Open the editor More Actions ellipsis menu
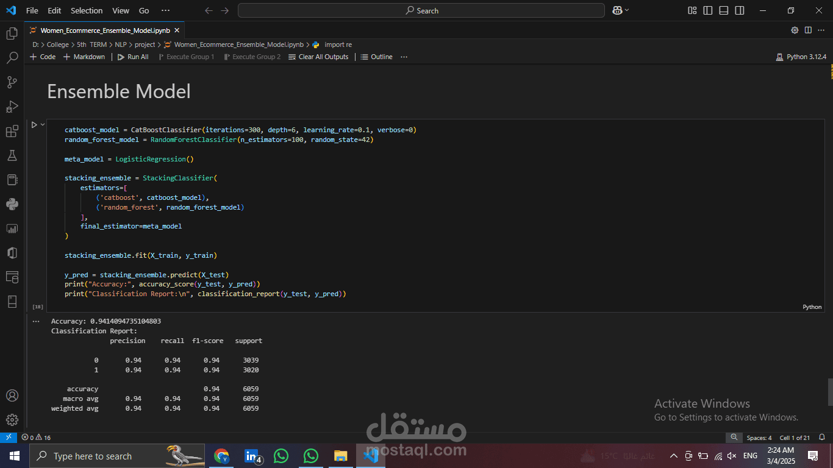833x468 pixels. click(821, 30)
